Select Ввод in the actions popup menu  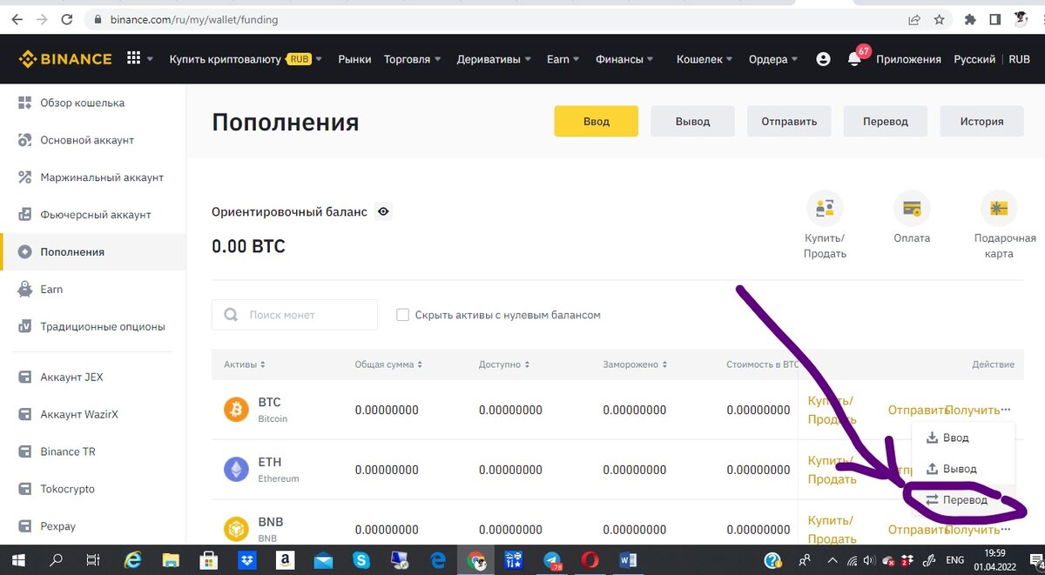pos(962,438)
